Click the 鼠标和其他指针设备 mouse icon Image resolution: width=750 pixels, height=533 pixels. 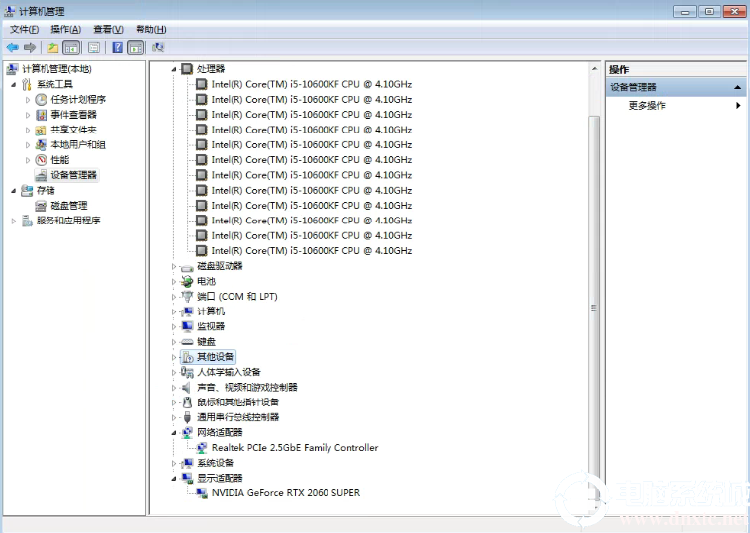coord(187,402)
